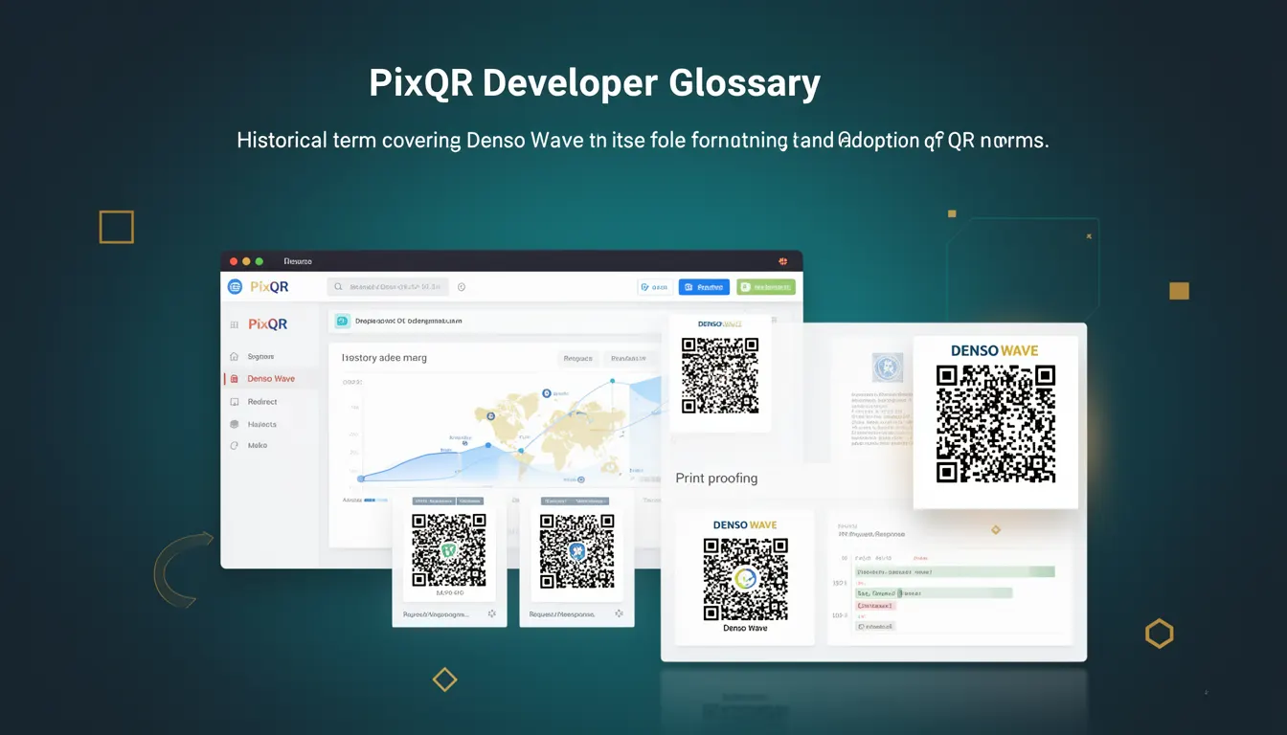Click the teal icon in the page header bar
Image resolution: width=1287 pixels, height=735 pixels.
tap(342, 322)
